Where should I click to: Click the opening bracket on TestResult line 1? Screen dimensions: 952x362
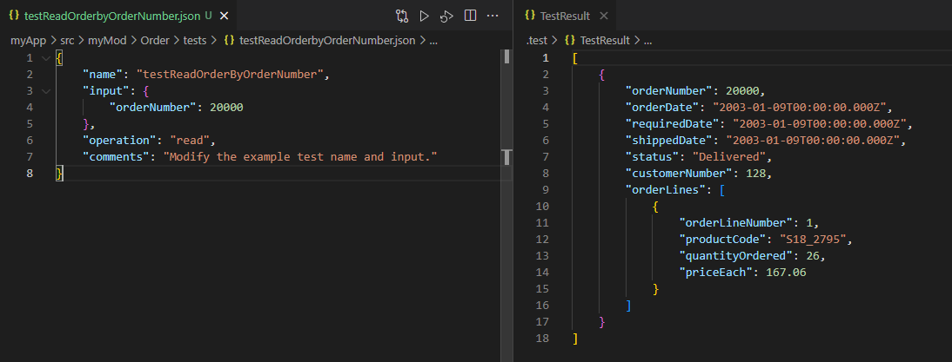point(575,58)
